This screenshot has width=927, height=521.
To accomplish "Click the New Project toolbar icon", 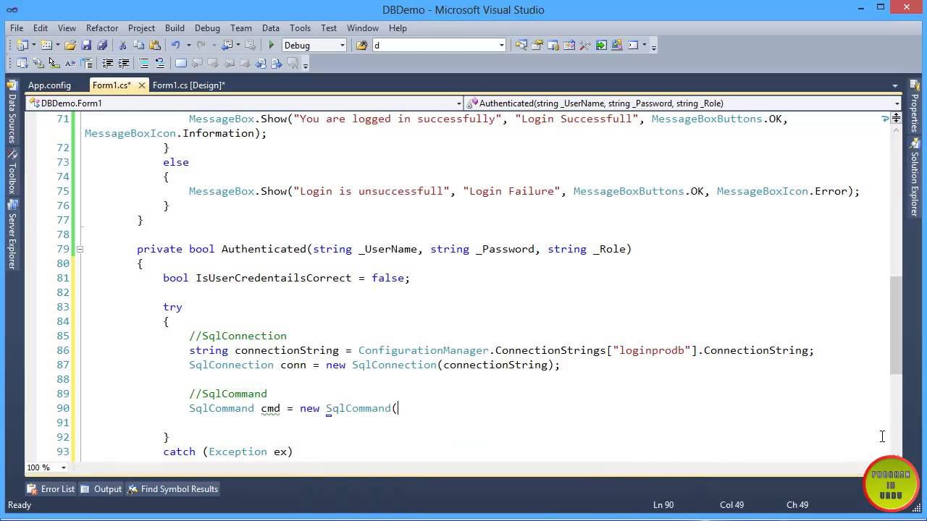I will 22,45.
